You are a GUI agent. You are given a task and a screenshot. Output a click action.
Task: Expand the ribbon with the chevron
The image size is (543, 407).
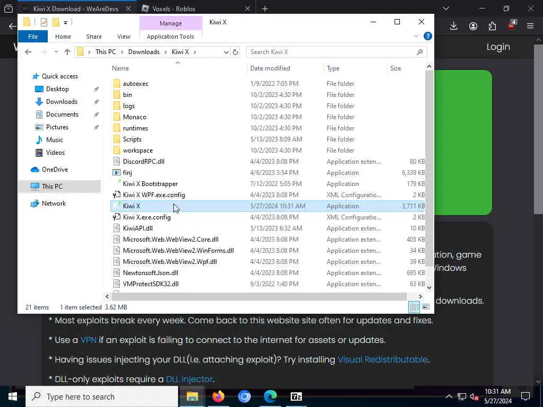(416, 36)
